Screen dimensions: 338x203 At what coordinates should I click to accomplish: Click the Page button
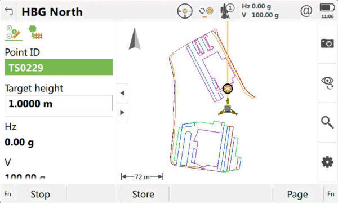coord(297,194)
